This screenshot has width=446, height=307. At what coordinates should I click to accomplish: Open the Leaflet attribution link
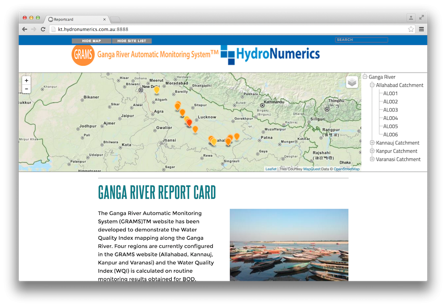tap(271, 169)
